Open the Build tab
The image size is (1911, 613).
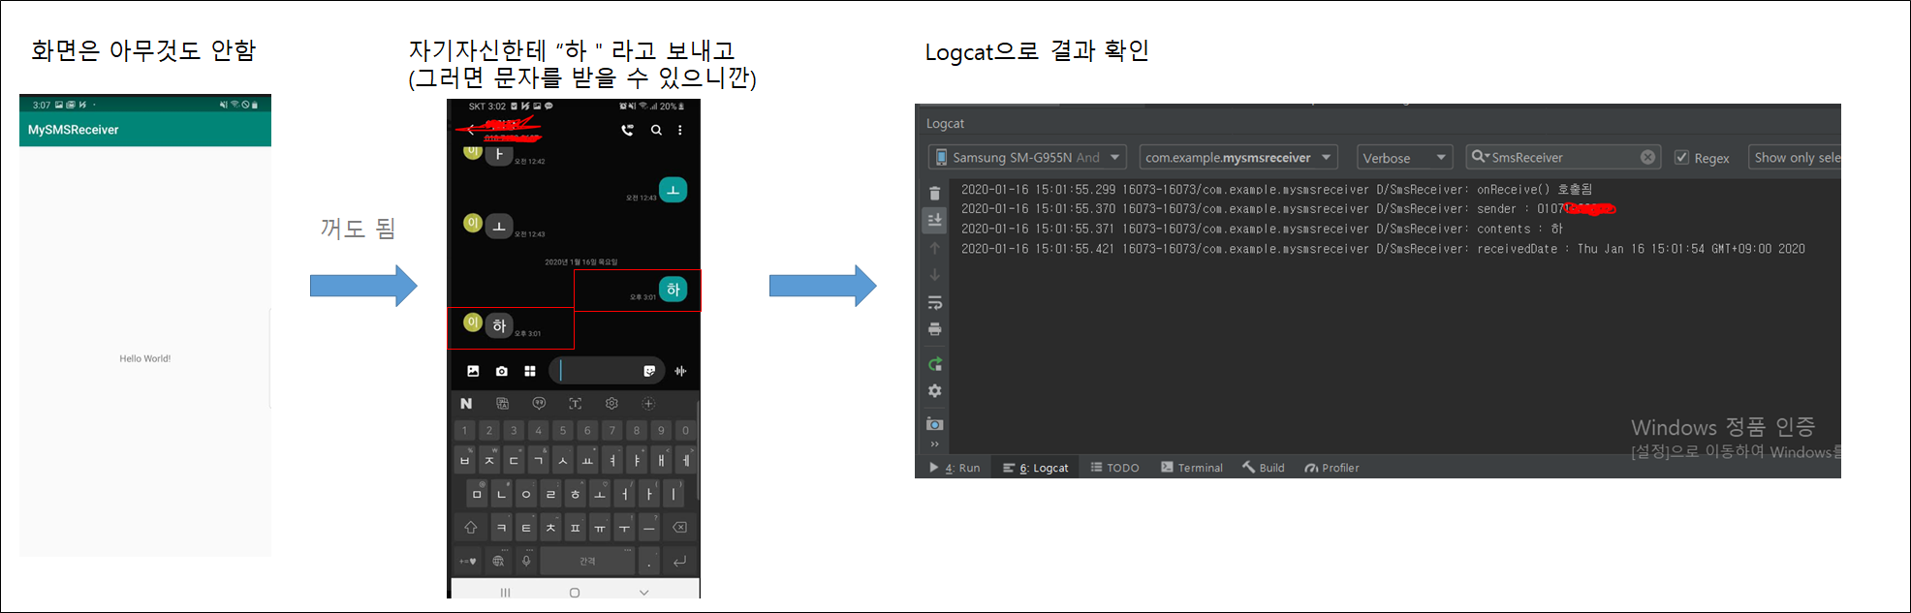pos(1264,468)
